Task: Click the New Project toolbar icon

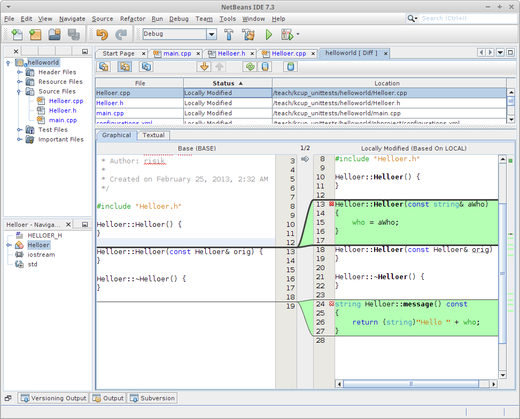Action: coord(35,35)
